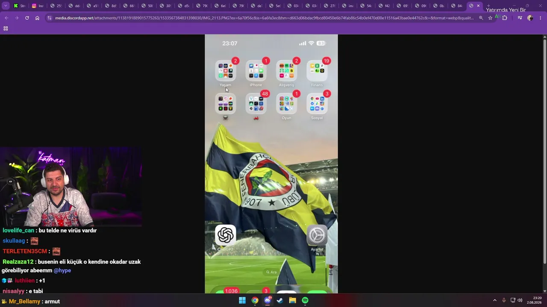547x307 pixels.
Task: Switch to the Kick 'Str' tab
Action: (19, 6)
